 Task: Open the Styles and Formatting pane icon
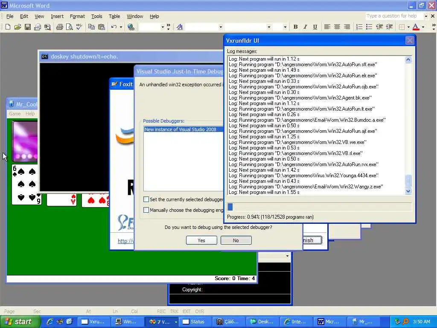pyautogui.click(x=180, y=27)
